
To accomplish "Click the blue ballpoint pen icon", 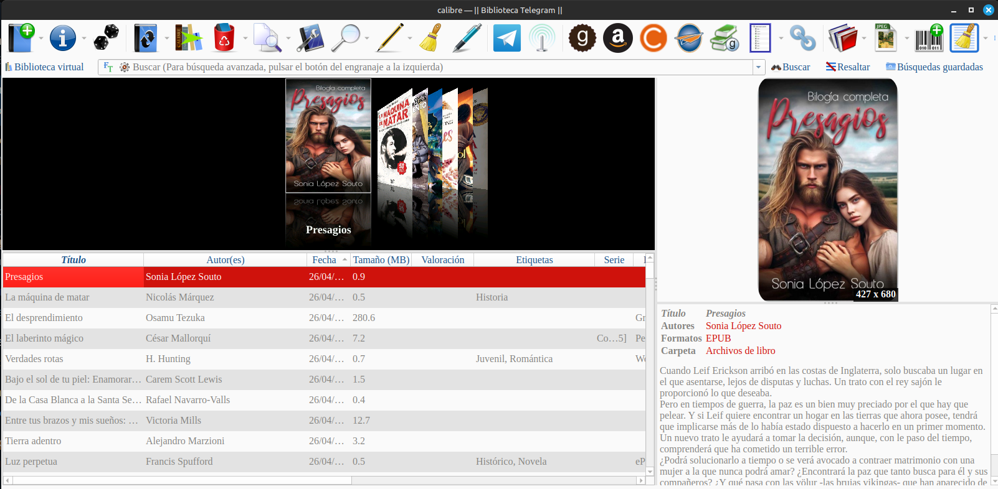I will point(467,38).
